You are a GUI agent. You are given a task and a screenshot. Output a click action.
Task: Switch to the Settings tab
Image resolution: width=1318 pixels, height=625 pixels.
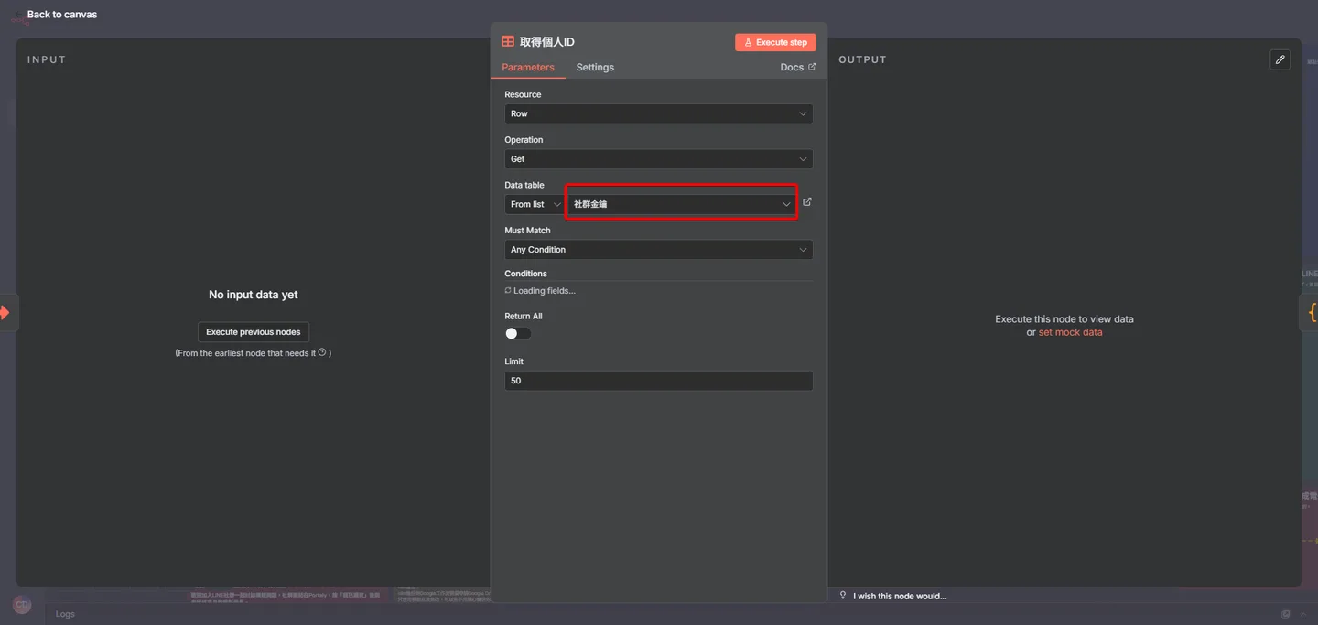pos(595,68)
